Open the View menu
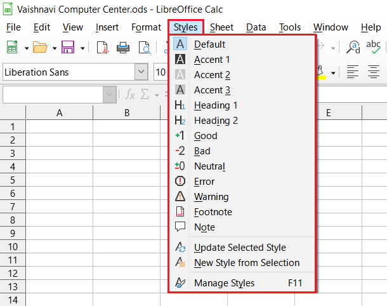This screenshot has height=306, width=387. pos(73,27)
